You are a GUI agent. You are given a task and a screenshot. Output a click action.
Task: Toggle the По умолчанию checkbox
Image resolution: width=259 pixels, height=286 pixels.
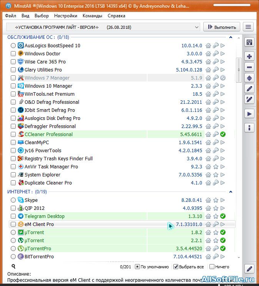click(x=137, y=267)
